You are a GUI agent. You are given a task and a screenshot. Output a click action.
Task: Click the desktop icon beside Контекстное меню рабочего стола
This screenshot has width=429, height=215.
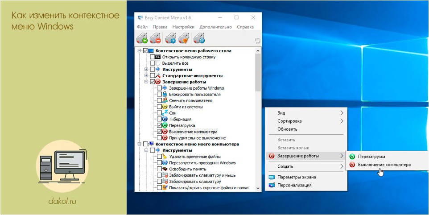pyautogui.click(x=151, y=50)
